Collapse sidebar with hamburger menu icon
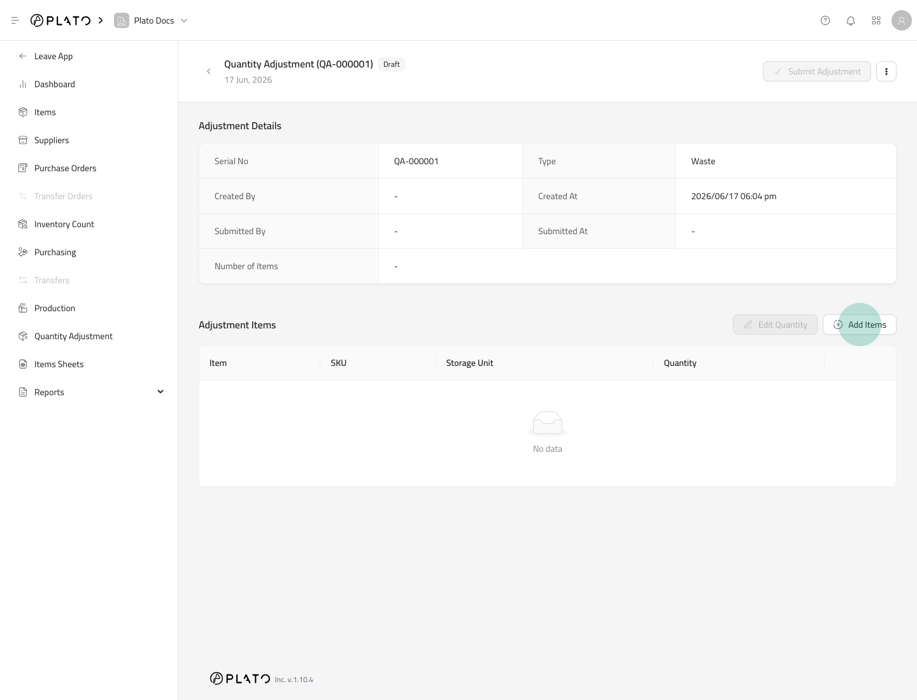The height and width of the screenshot is (700, 917). click(x=15, y=20)
